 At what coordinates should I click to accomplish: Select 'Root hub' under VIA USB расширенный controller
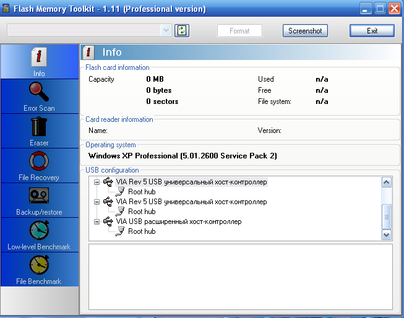pyautogui.click(x=142, y=231)
